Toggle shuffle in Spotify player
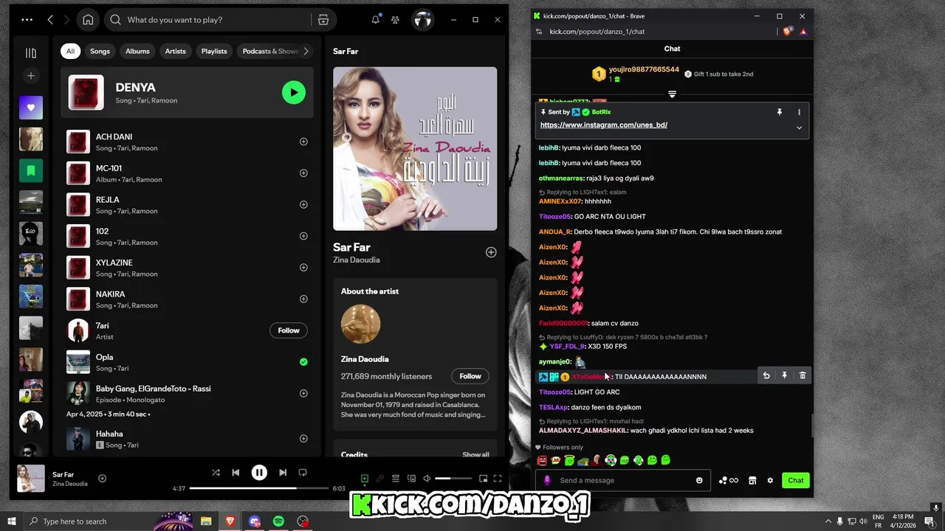Image resolution: width=945 pixels, height=531 pixels. click(x=216, y=473)
